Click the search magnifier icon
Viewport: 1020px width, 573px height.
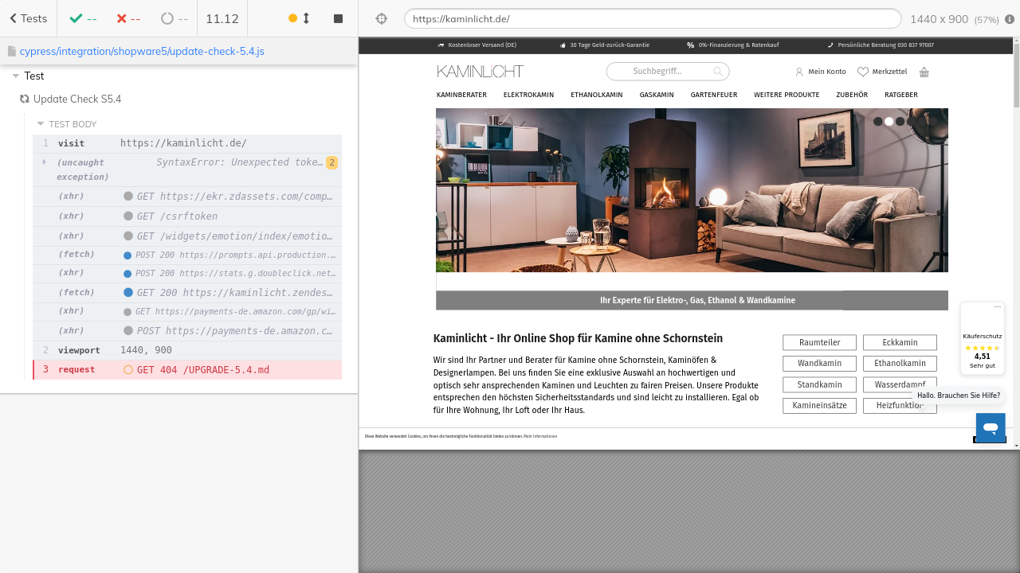(717, 72)
